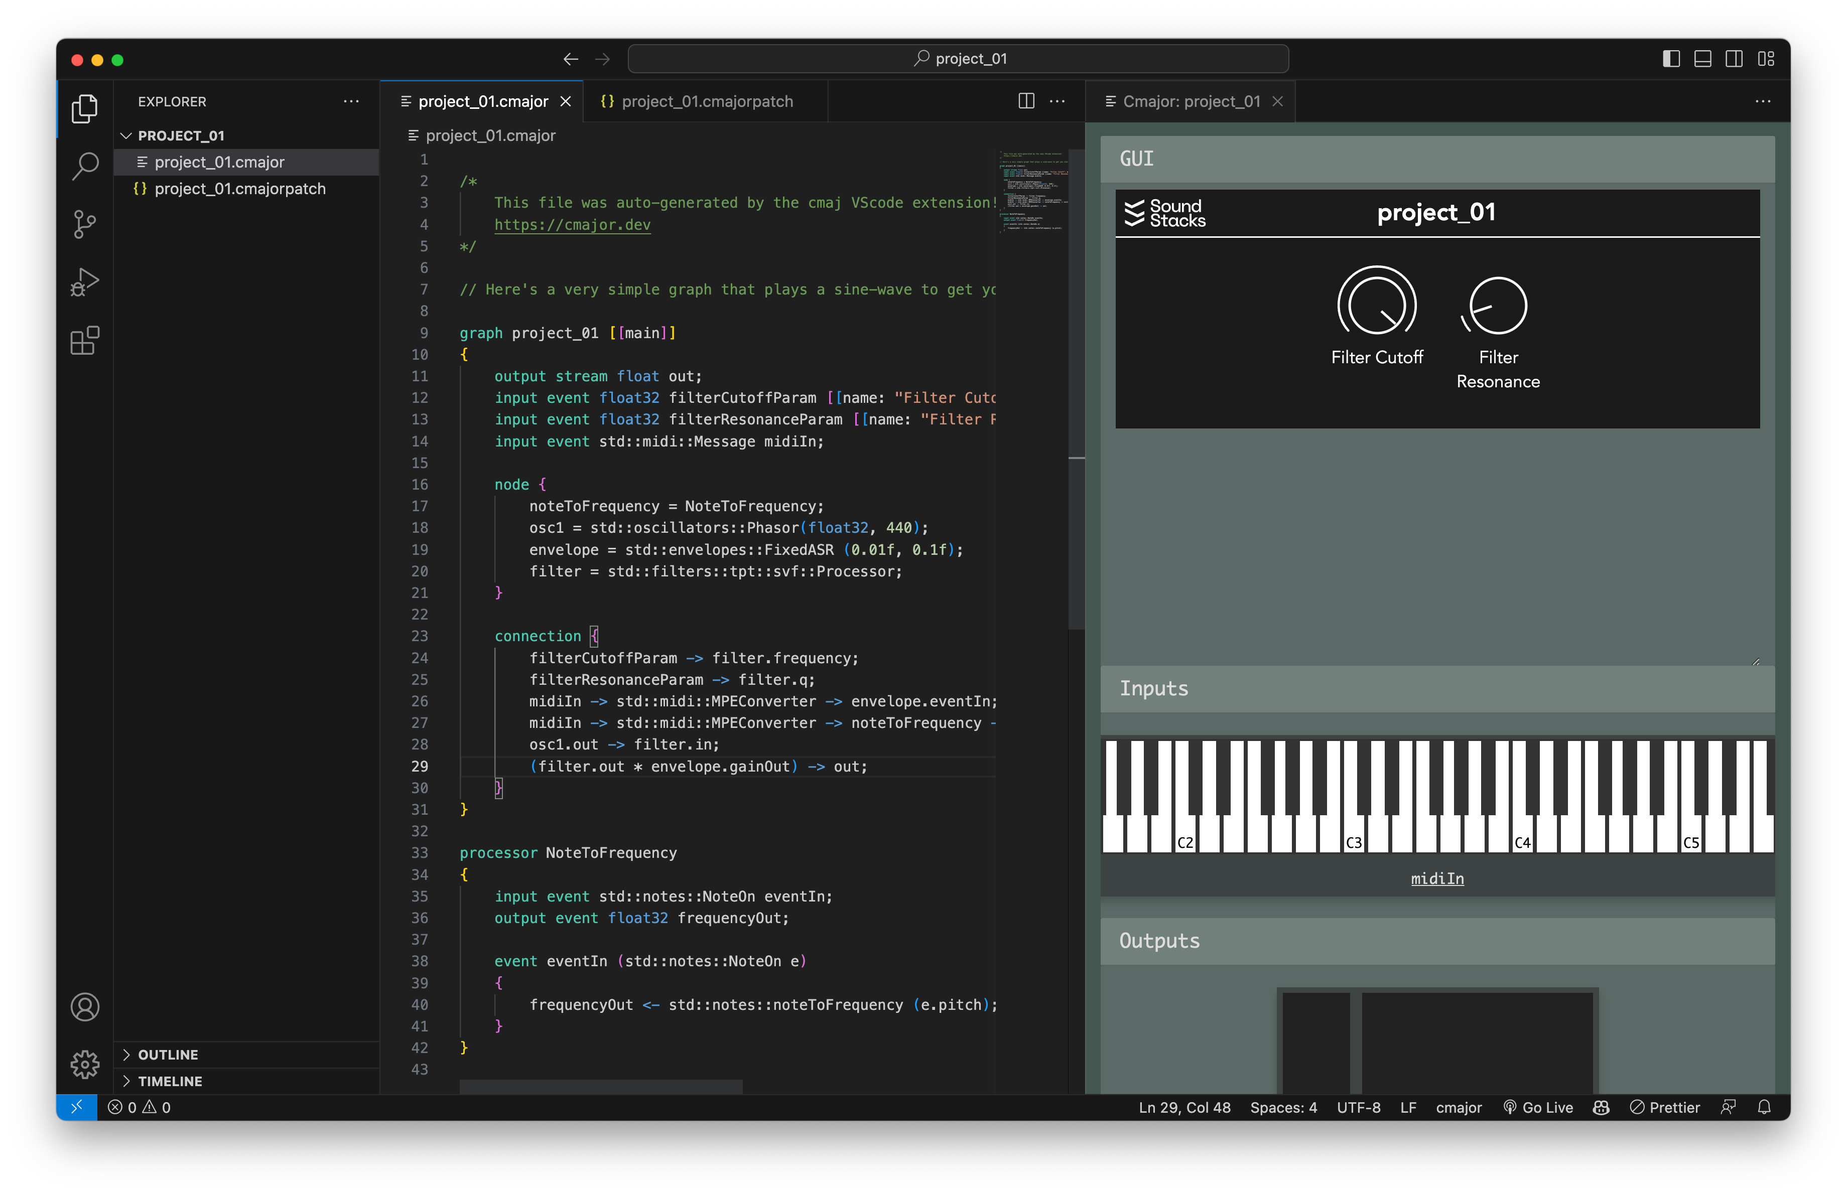Screen dimensions: 1847x1195
Task: Open the Extensions view icon
Action: tap(85, 341)
